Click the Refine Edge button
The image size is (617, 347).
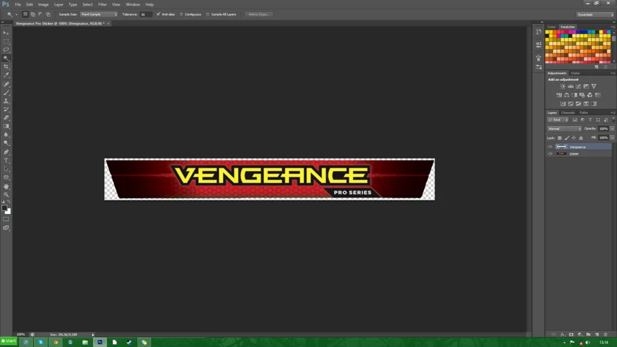pyautogui.click(x=258, y=14)
